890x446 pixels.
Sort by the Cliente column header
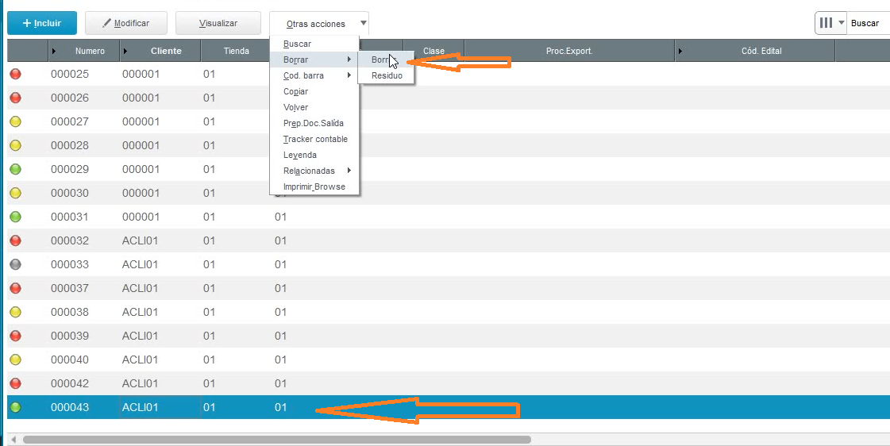166,51
